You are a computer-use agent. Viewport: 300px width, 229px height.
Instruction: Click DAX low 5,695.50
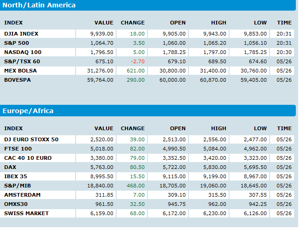point(255,167)
